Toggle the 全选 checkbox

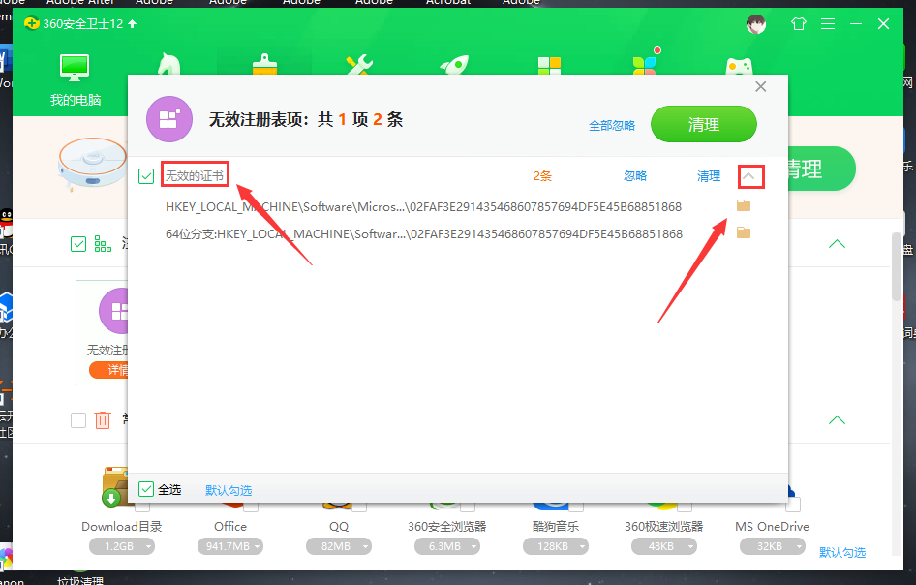[146, 489]
